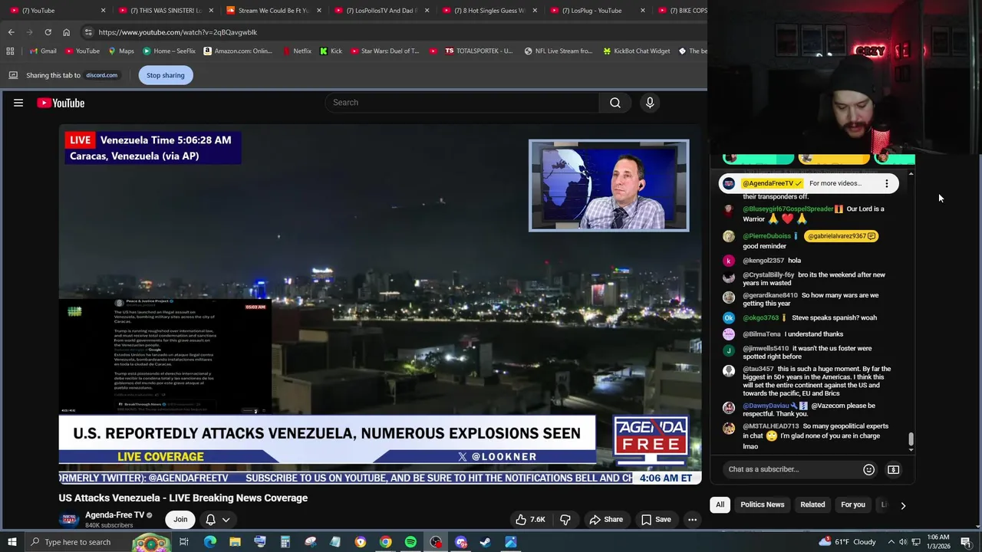The height and width of the screenshot is (552, 982).
Task: Click the pinned @AgendaFreeTV chat message
Action: pos(809,183)
